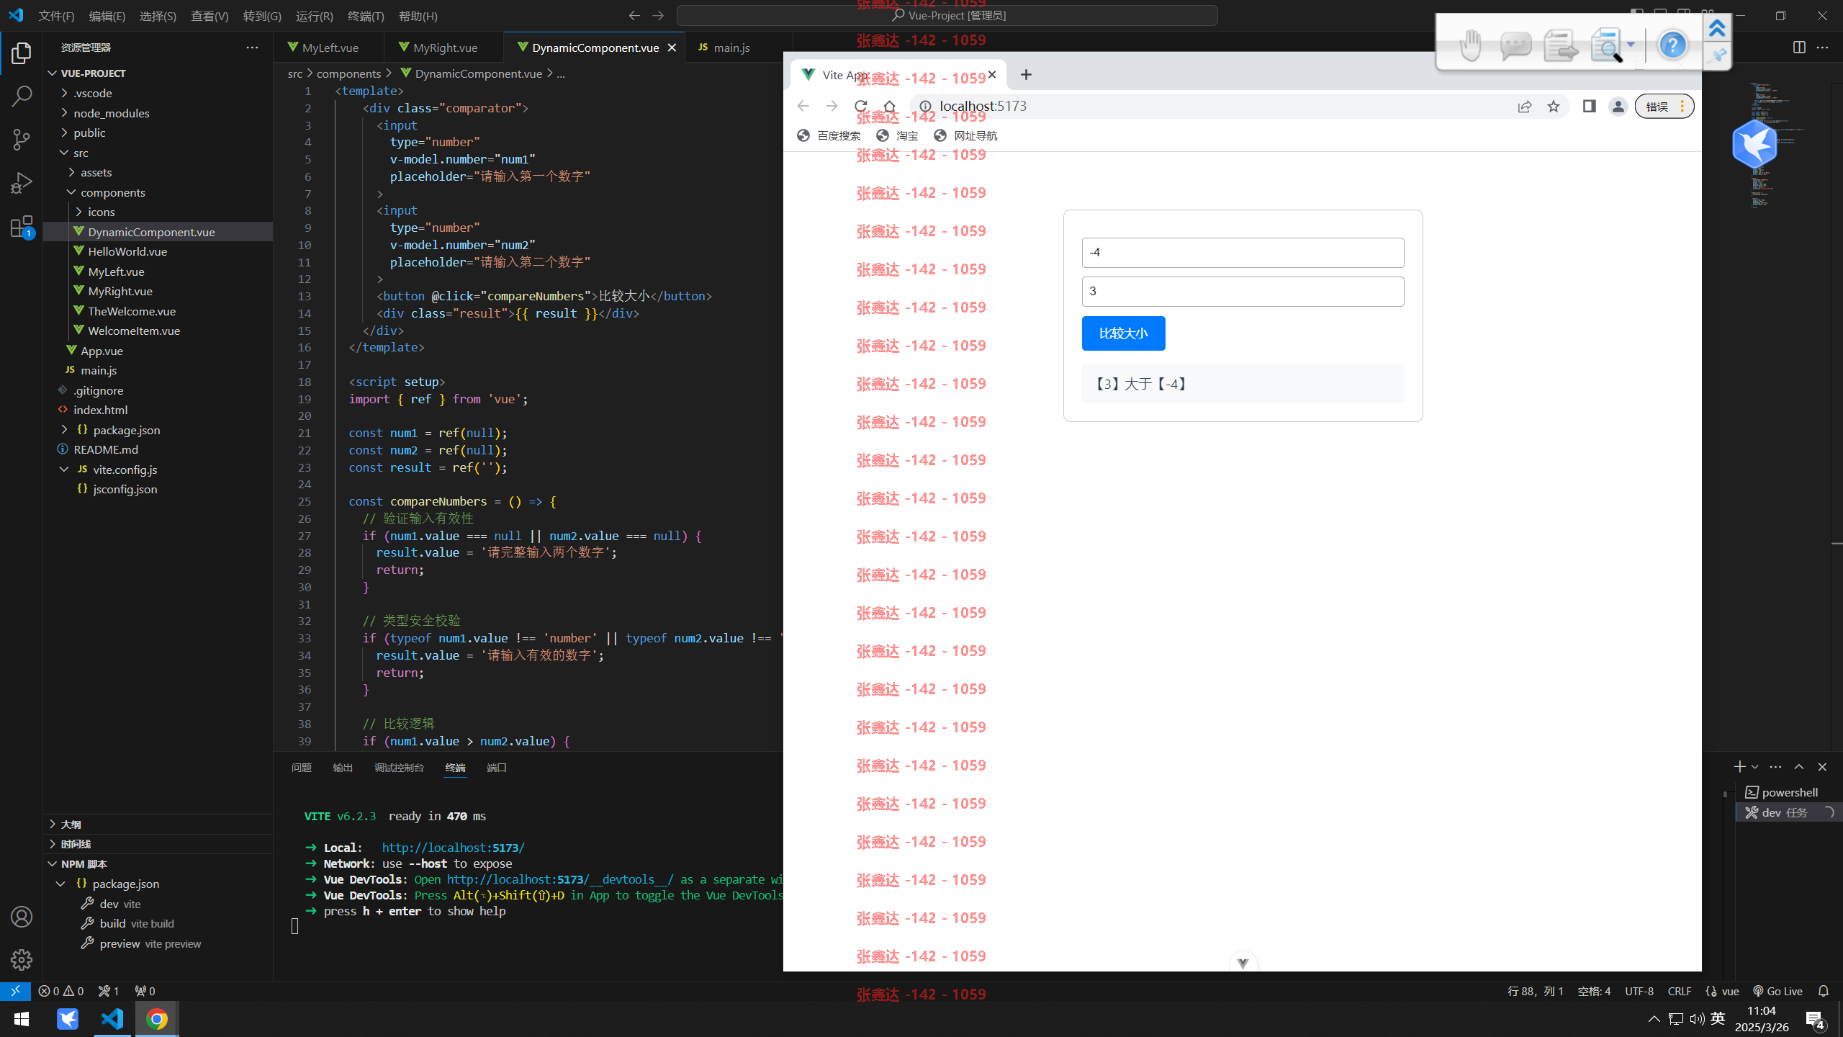Click the first number input containing -4
1843x1037 pixels.
pyautogui.click(x=1243, y=253)
